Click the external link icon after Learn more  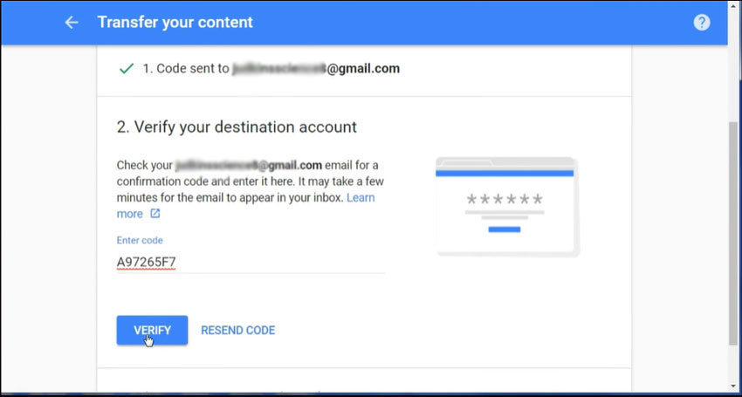point(155,214)
